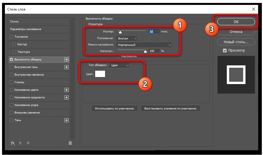Click plus icon next to Наложение градиента

(67, 97)
